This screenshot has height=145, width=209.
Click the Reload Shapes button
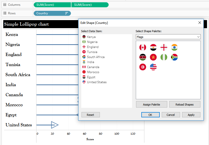(185, 104)
